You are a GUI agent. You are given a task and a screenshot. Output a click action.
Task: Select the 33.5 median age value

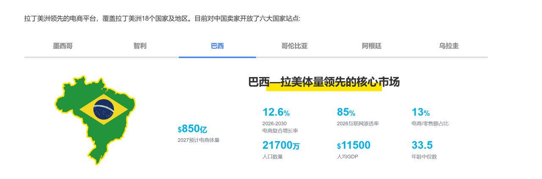[422, 146]
